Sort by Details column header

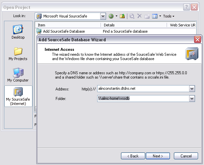coord(134,25)
